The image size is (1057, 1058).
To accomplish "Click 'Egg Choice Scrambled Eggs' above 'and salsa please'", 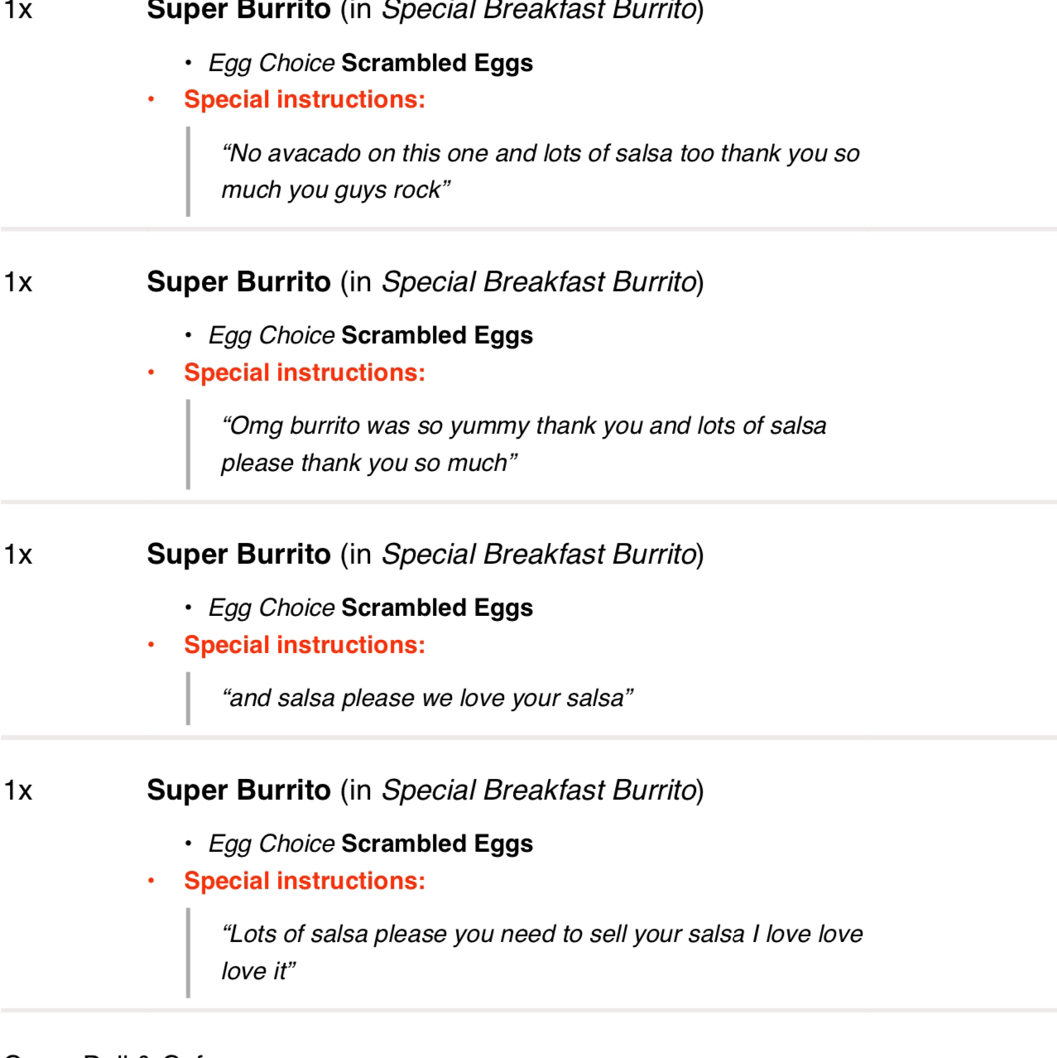I will point(370,608).
